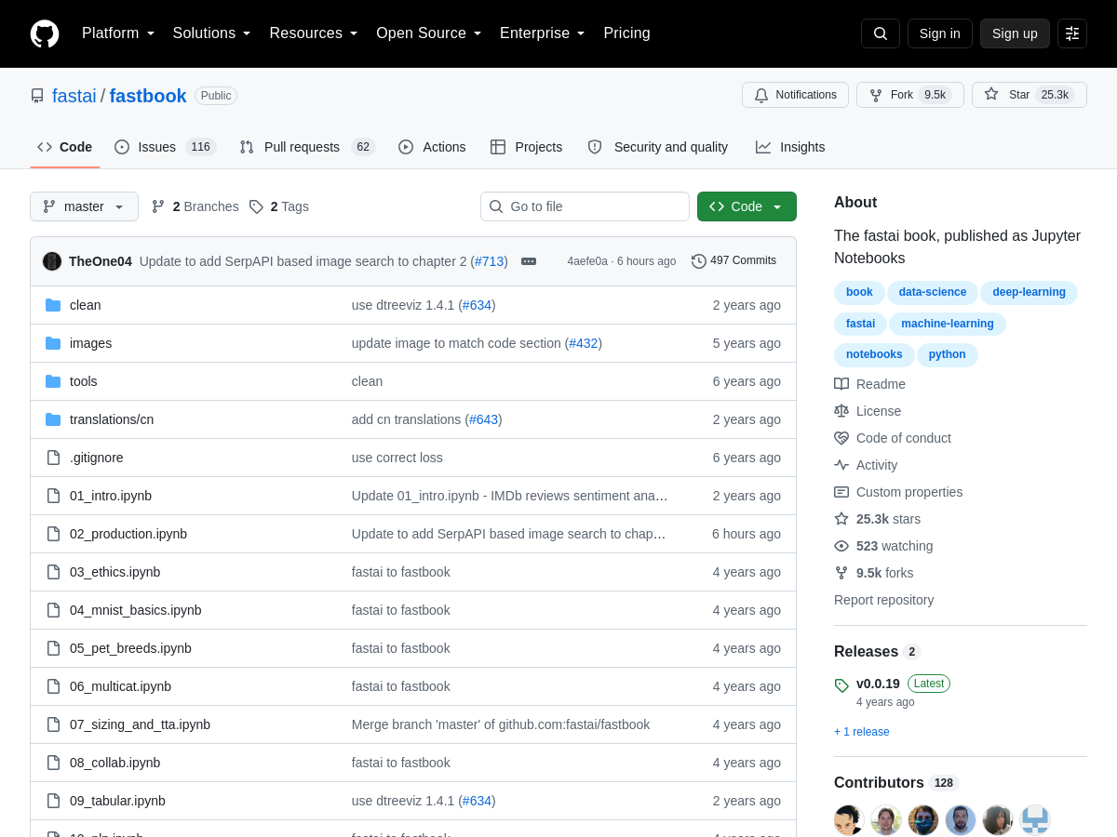This screenshot has height=837, width=1117.
Task: Open the appearance settings sliders icon
Action: pyautogui.click(x=1072, y=33)
